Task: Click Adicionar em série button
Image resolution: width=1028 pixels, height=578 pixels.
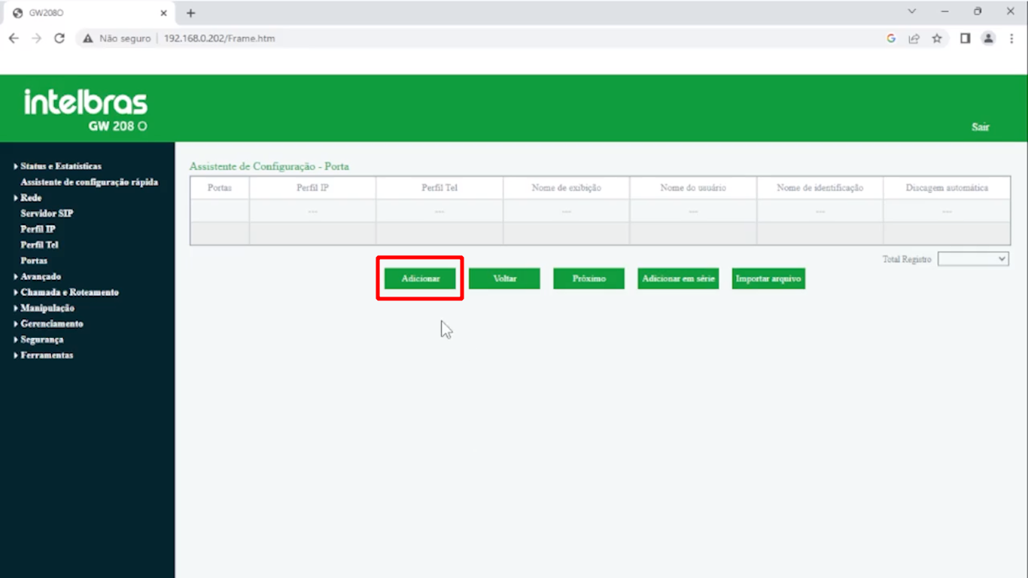Action: (678, 278)
